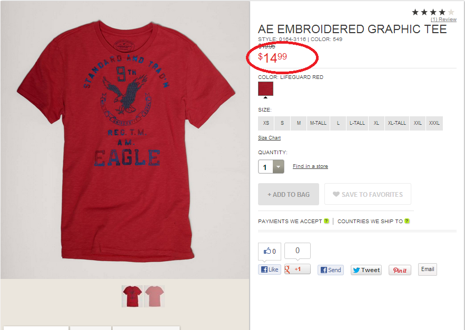The image size is (465, 330).
Task: Tweet this product with the Twitter button
Action: (366, 270)
